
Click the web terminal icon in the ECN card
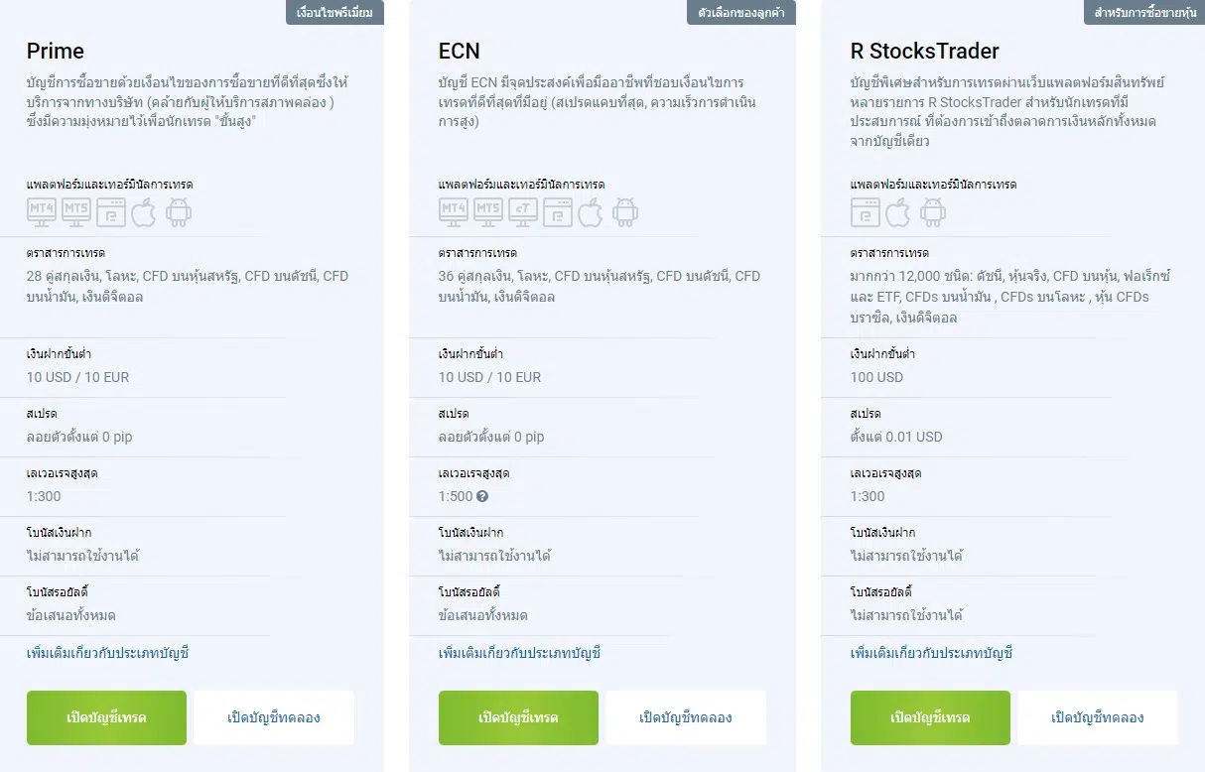pyautogui.click(x=558, y=211)
